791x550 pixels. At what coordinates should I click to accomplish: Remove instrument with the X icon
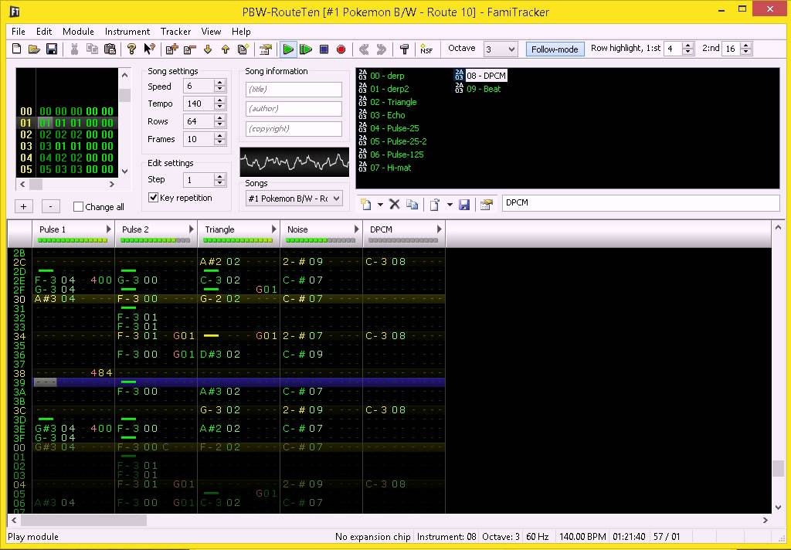pyautogui.click(x=395, y=205)
